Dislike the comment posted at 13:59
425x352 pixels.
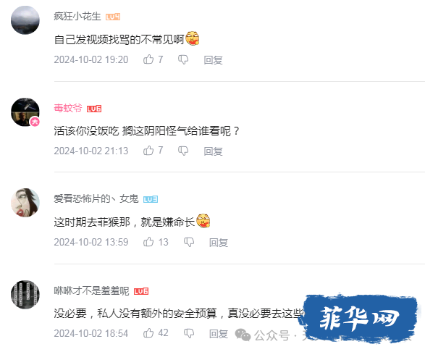pos(189,242)
